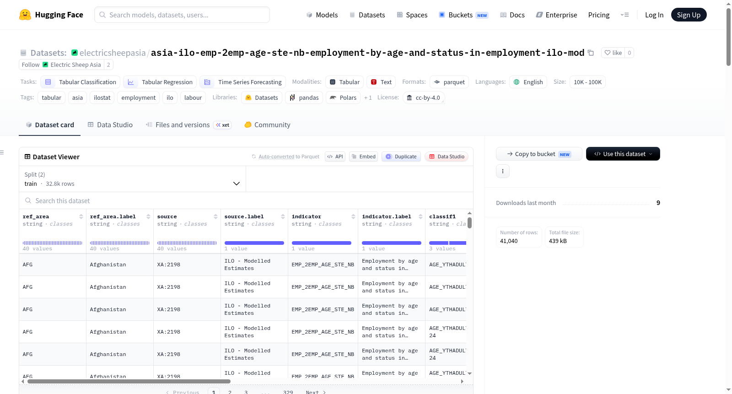Viewport: 732px width, 394px height.
Task: Switch to the Dataset card tab
Action: (49, 125)
